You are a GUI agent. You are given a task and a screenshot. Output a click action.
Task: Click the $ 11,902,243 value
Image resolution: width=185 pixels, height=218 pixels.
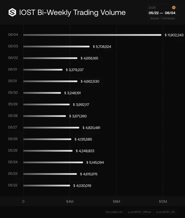click(x=174, y=35)
